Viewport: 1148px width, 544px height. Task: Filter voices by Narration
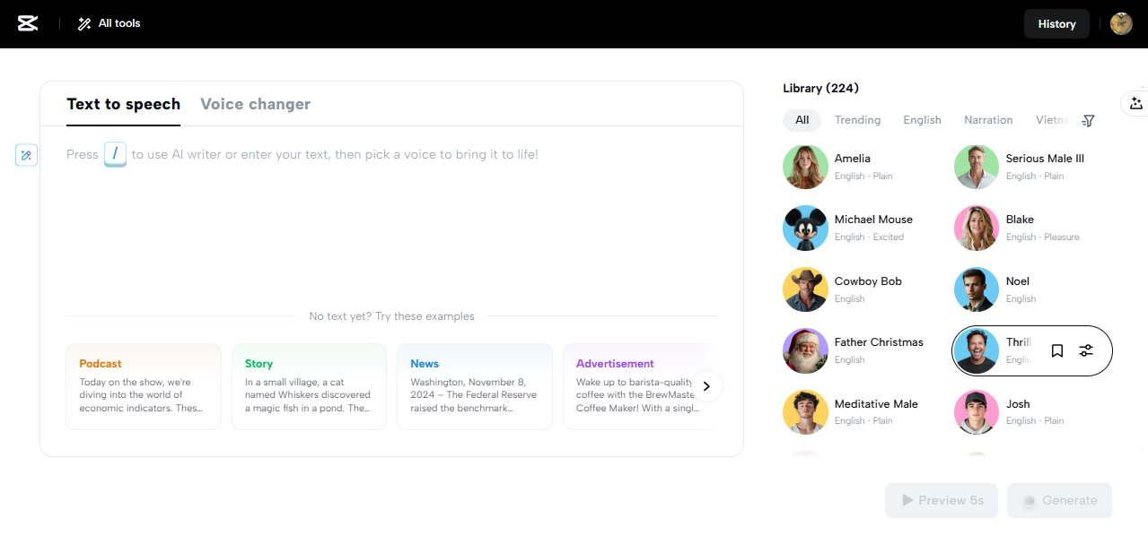[988, 120]
